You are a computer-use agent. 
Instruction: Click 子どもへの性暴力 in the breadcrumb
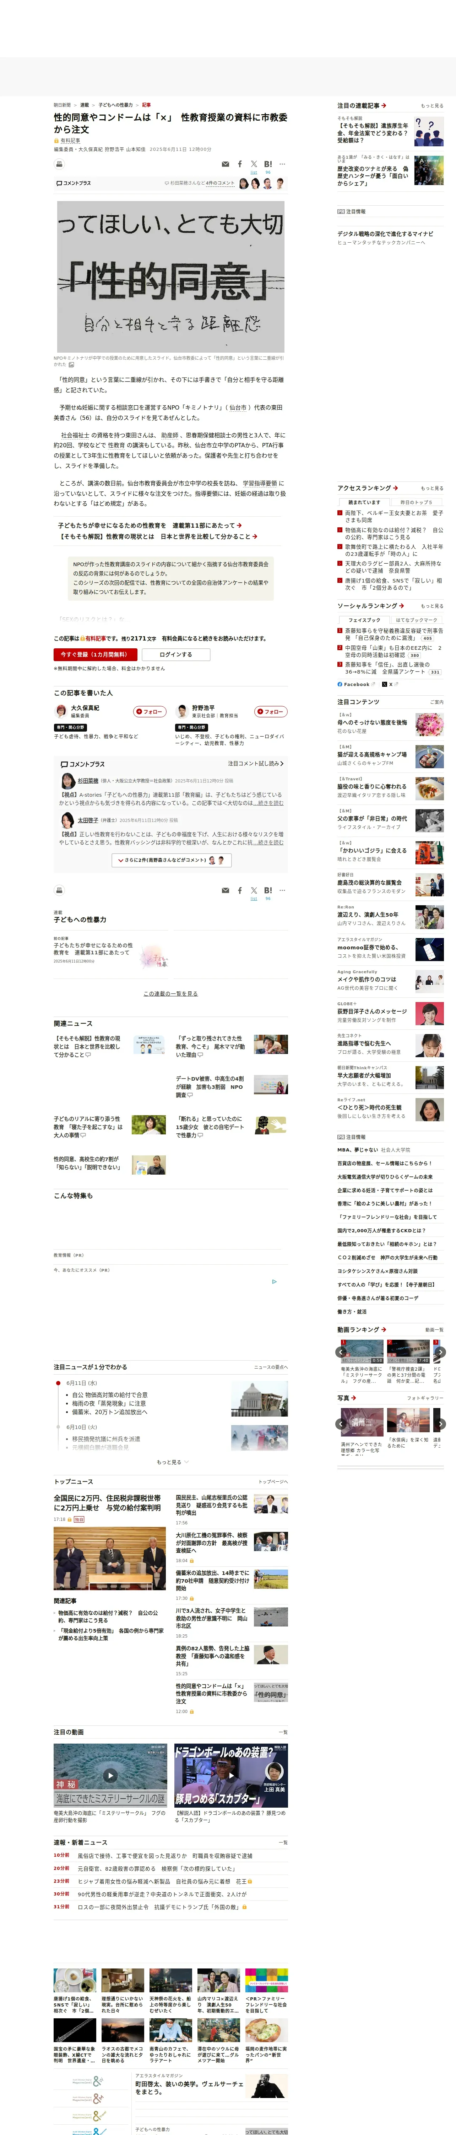[x=115, y=105]
